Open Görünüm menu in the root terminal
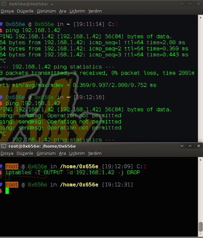The width and height of the screenshot is (203, 238). [x=46, y=153]
